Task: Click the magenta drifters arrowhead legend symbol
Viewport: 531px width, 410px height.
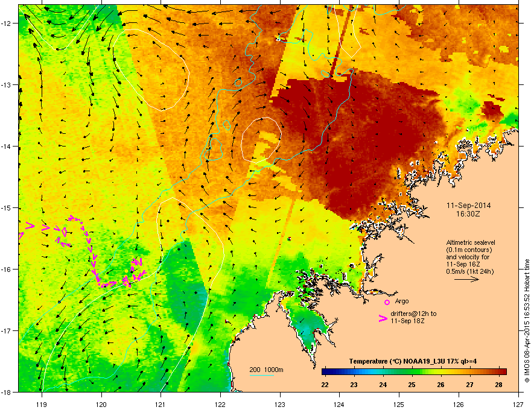Action: click(x=383, y=318)
